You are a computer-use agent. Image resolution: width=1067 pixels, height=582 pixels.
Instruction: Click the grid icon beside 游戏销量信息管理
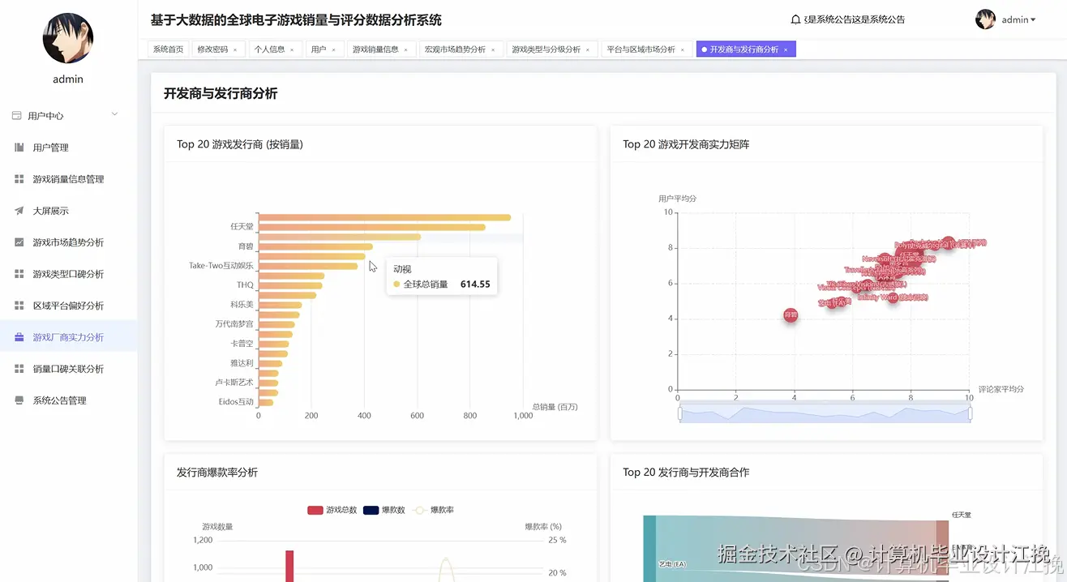click(19, 179)
